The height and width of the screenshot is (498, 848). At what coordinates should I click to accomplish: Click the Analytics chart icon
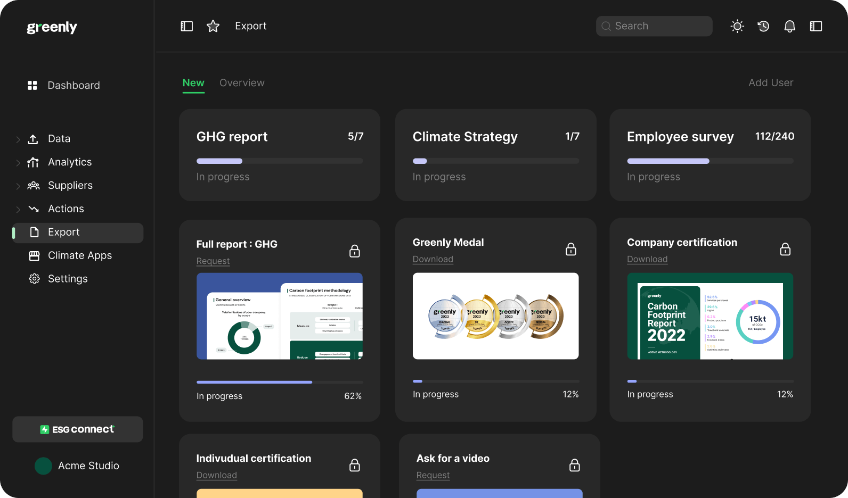[33, 162]
